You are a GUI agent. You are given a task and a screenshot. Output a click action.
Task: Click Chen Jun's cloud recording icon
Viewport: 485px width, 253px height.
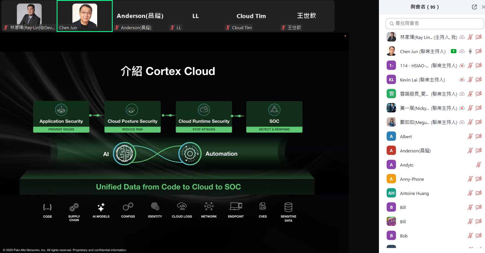click(x=462, y=51)
